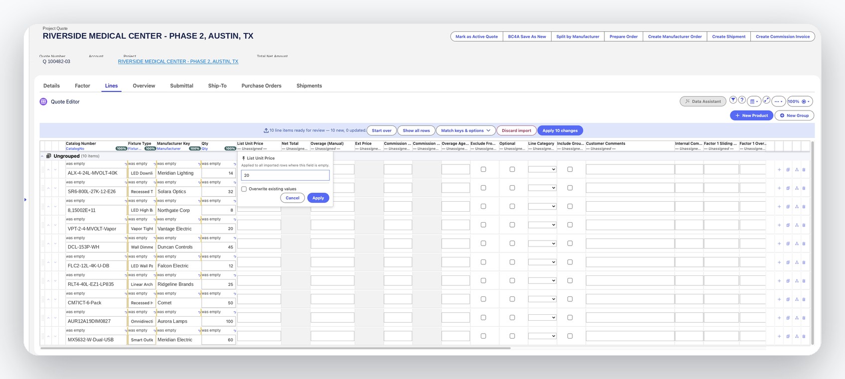Click the plus icon on the 8,15002E+11 row
Image resolution: width=845 pixels, height=379 pixels.
(x=779, y=207)
